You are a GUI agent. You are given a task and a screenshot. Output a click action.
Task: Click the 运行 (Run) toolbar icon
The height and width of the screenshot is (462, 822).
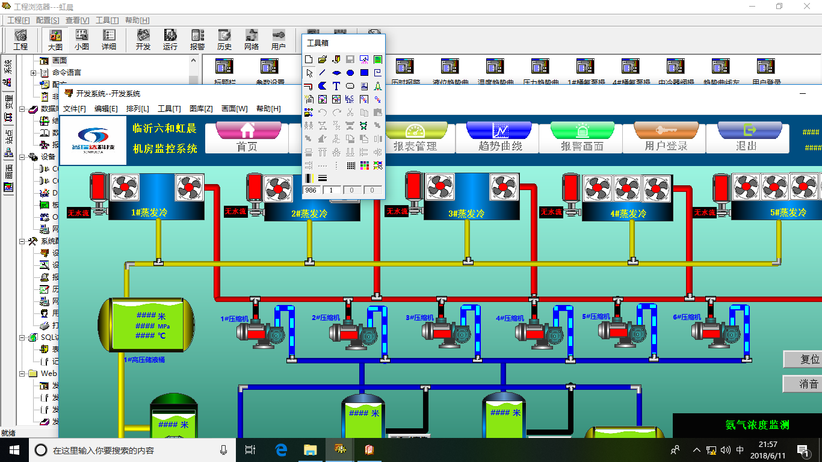pos(170,40)
